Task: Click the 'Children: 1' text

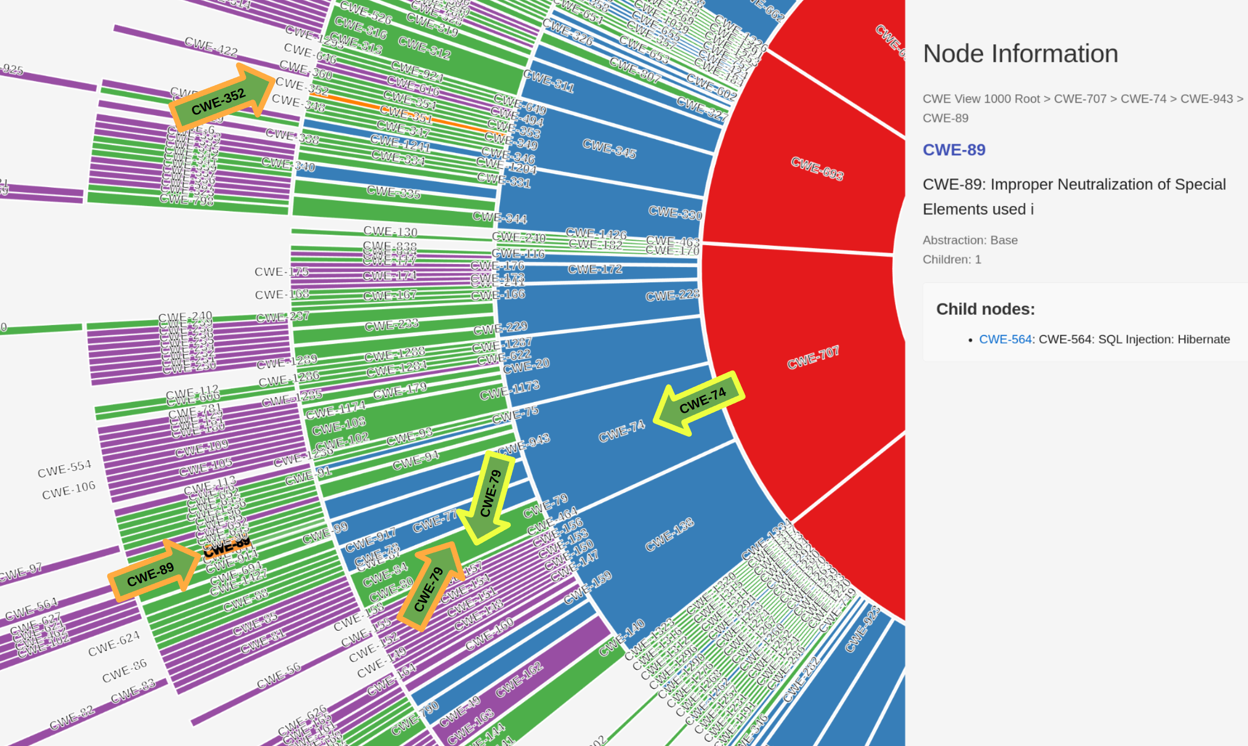Action: (x=952, y=259)
